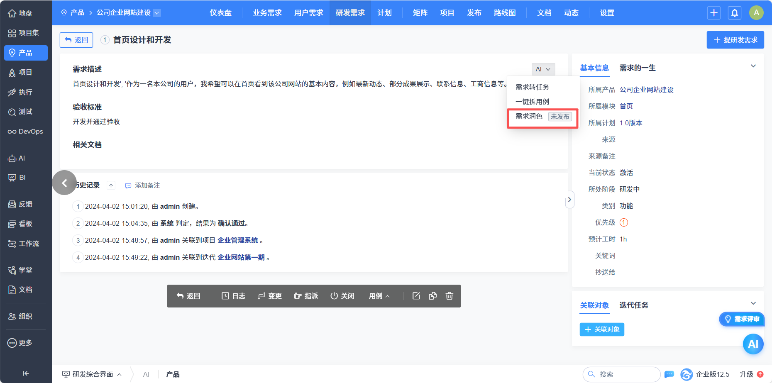This screenshot has height=383, width=772.
Task: Click the chat message icon in status bar
Action: (x=669, y=374)
